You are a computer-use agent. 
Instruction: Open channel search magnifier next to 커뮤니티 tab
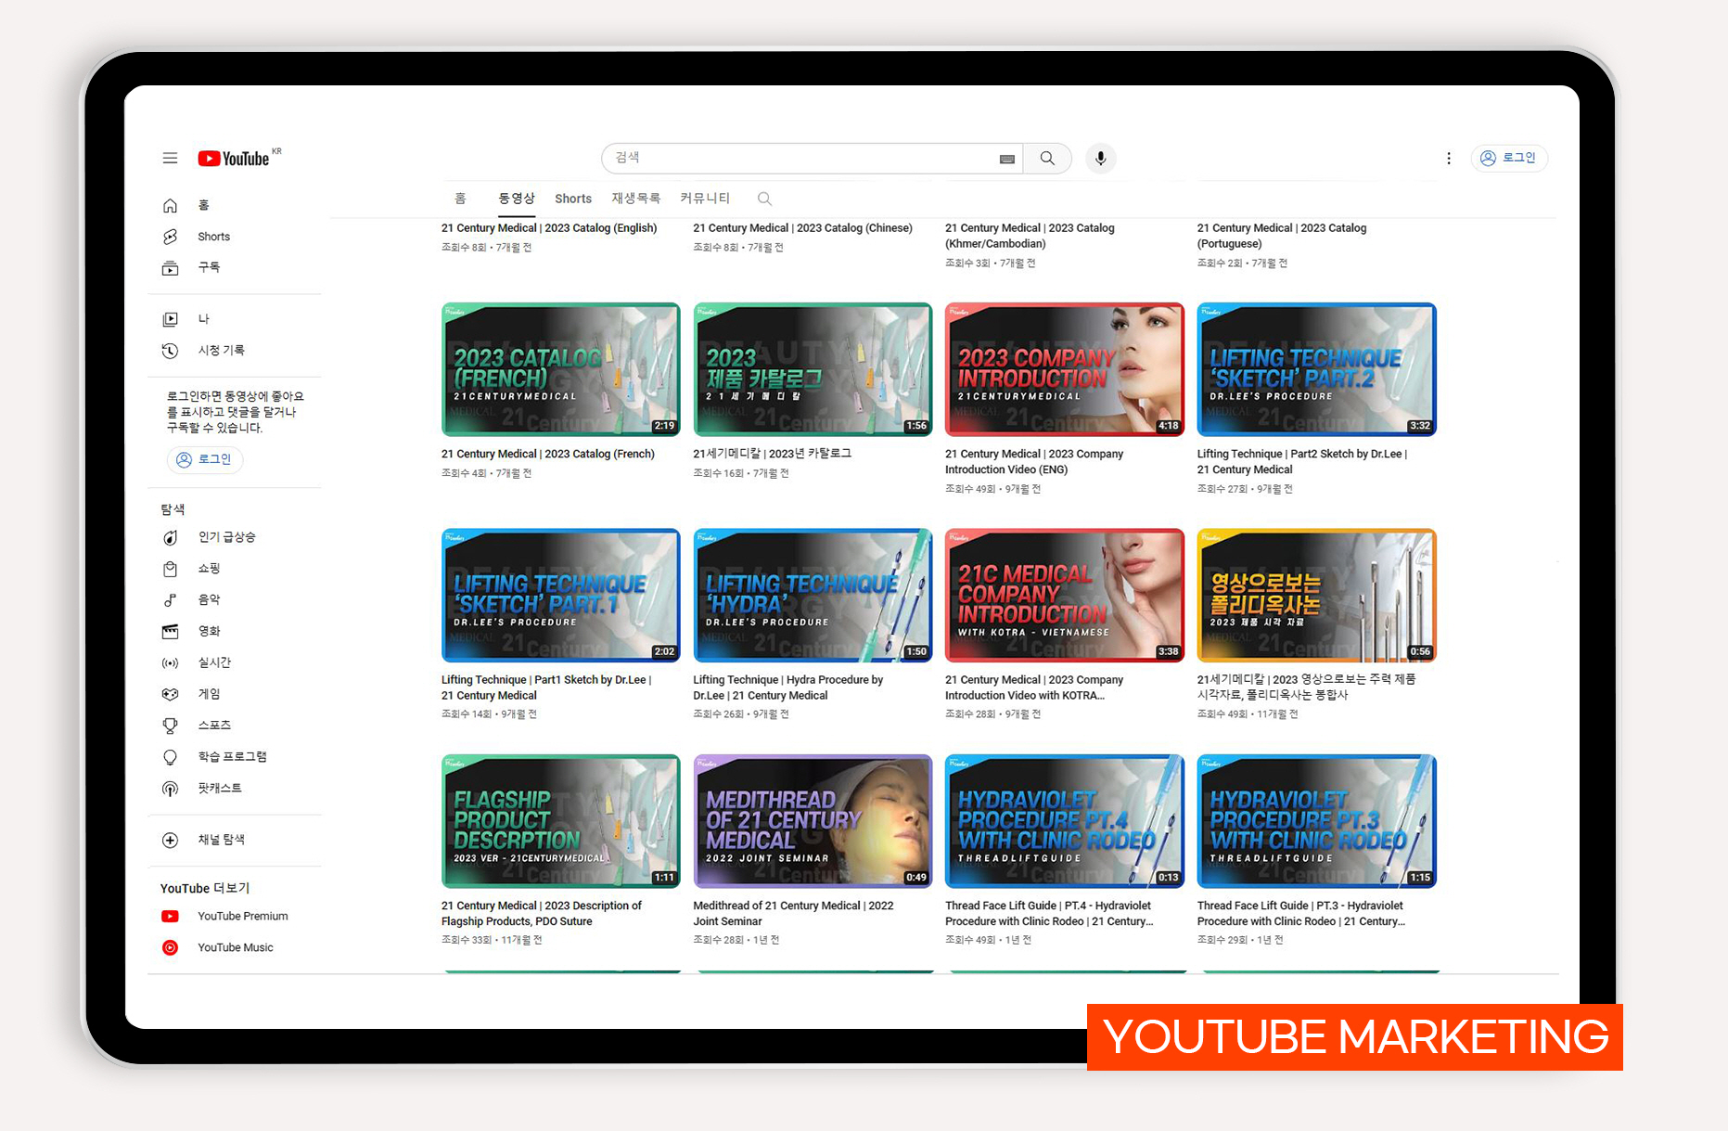click(764, 199)
